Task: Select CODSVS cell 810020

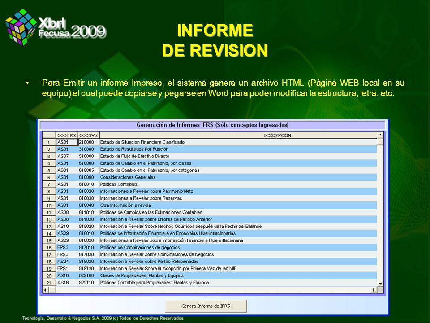Action: point(89,192)
